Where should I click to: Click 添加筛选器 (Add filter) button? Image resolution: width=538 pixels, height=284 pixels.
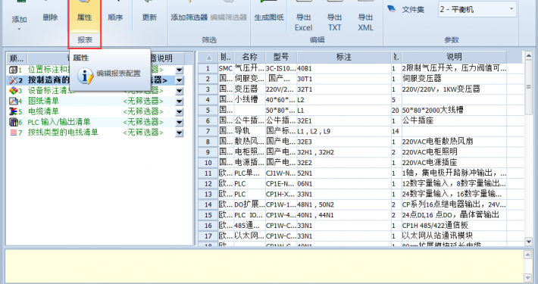click(189, 17)
